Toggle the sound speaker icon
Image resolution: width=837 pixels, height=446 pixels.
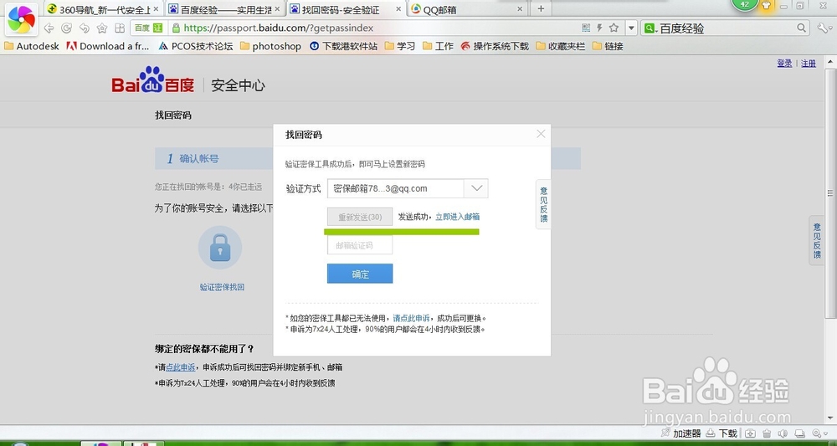(x=783, y=433)
